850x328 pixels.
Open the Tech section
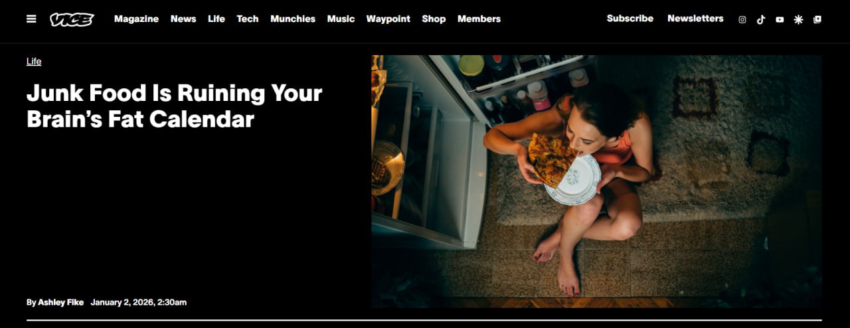(248, 19)
